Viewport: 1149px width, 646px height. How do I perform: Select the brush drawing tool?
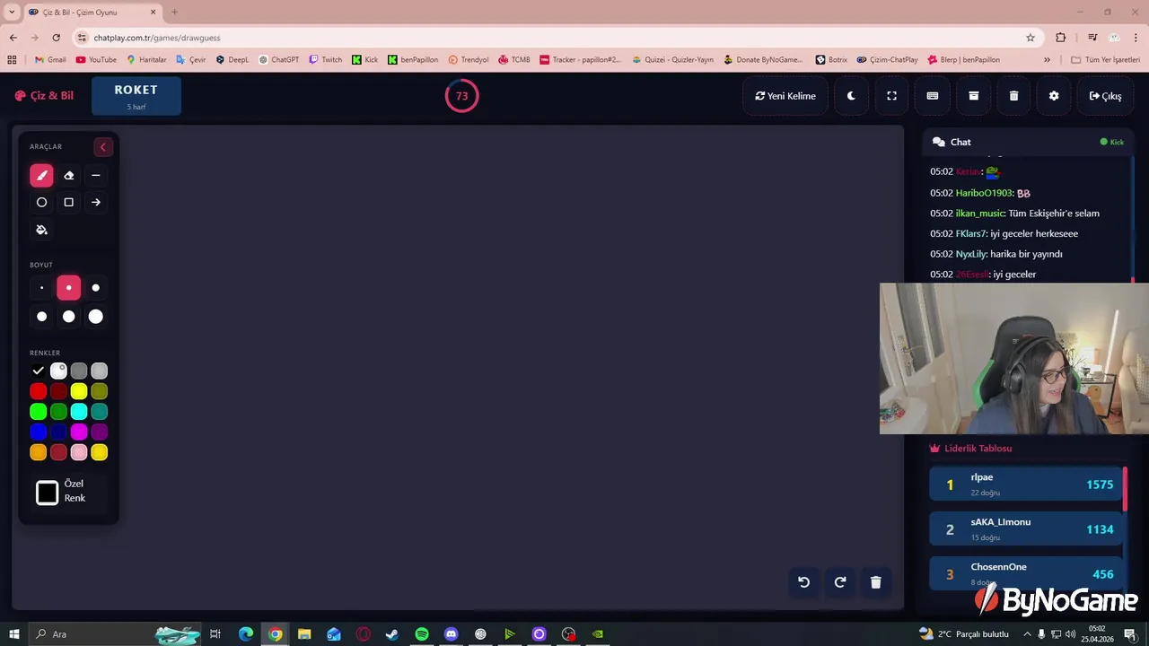[41, 176]
